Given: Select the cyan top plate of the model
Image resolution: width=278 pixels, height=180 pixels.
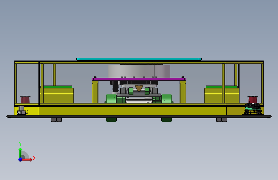Looking at the screenshot, I should point(139,59).
